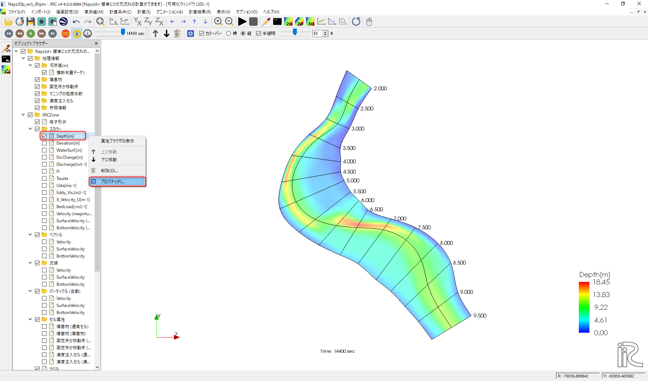Click the open project folder icon
648x381 pixels.
pyautogui.click(x=8, y=22)
